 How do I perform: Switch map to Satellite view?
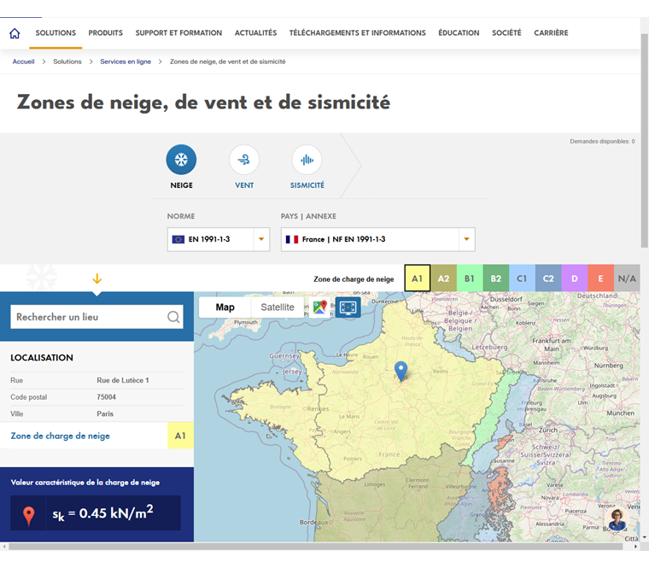tap(278, 307)
